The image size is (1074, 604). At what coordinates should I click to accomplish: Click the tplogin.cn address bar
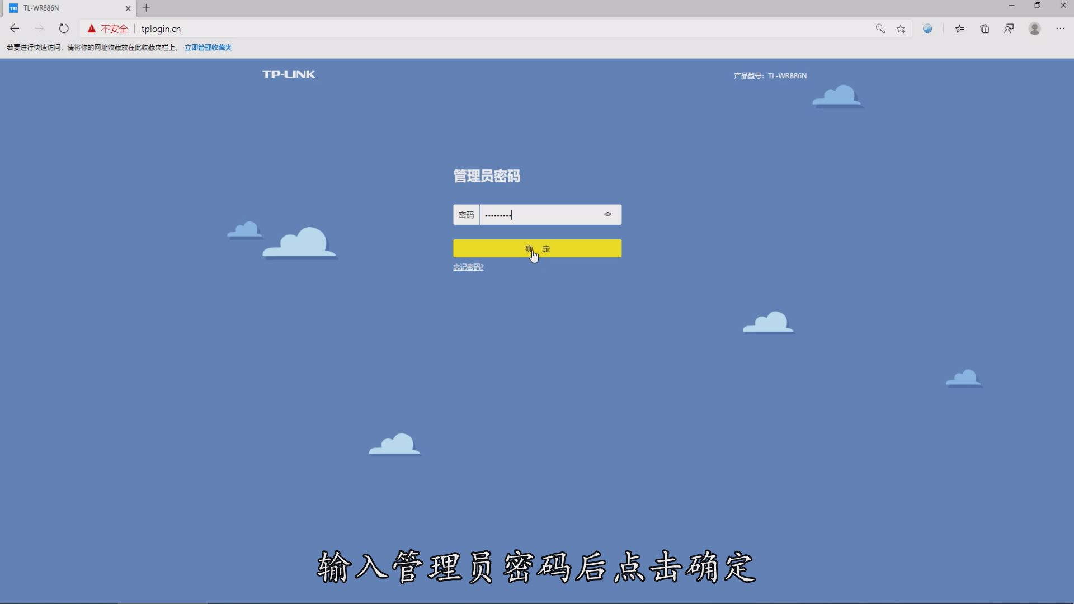(161, 29)
